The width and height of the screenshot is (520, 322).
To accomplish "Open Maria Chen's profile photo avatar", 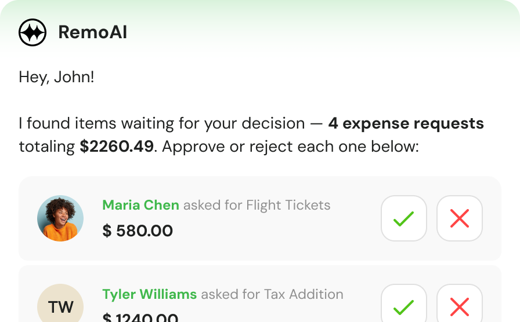I will point(60,218).
